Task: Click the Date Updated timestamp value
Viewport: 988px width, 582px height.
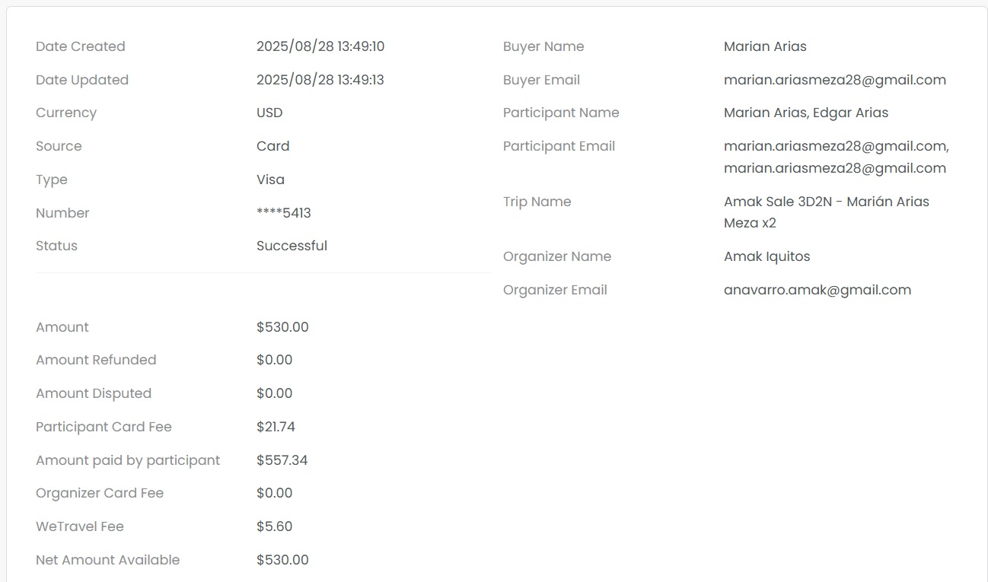Action: click(320, 80)
